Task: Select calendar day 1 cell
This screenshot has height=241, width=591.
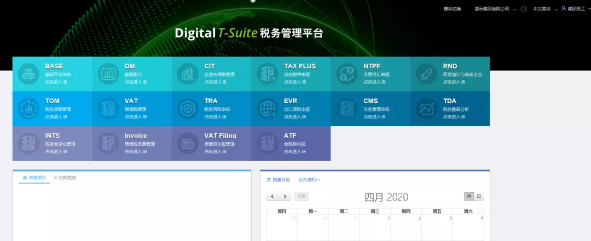Action: pos(375,227)
